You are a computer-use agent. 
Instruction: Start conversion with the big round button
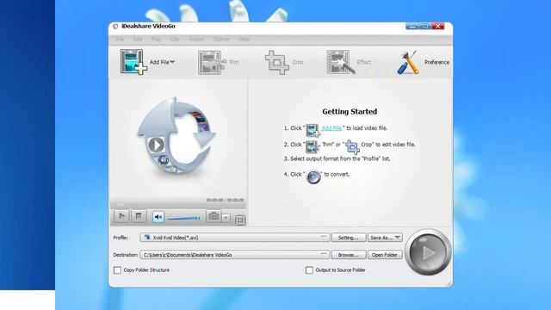coord(428,252)
